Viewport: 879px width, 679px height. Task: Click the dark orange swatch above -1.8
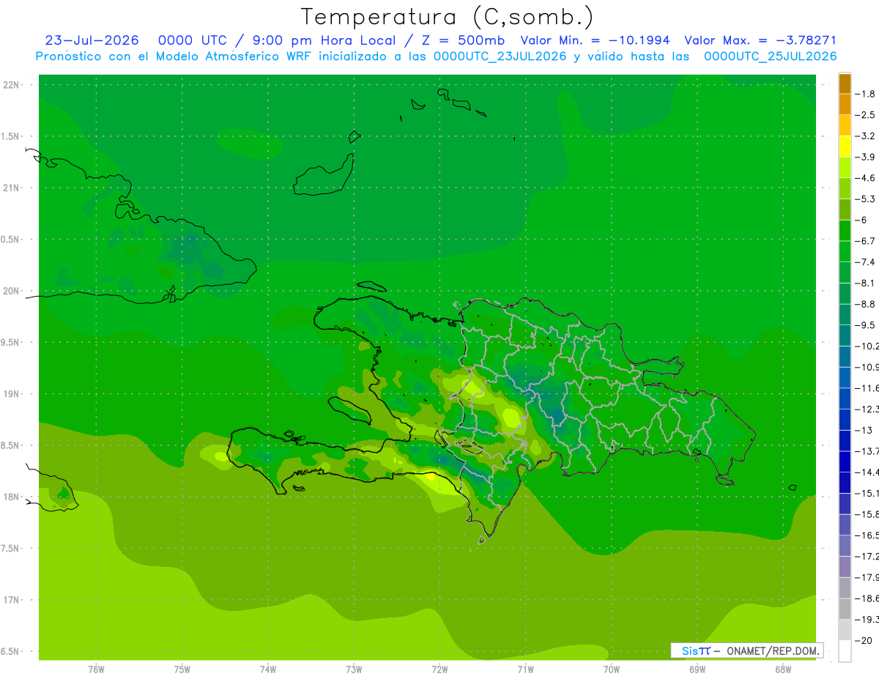[845, 84]
